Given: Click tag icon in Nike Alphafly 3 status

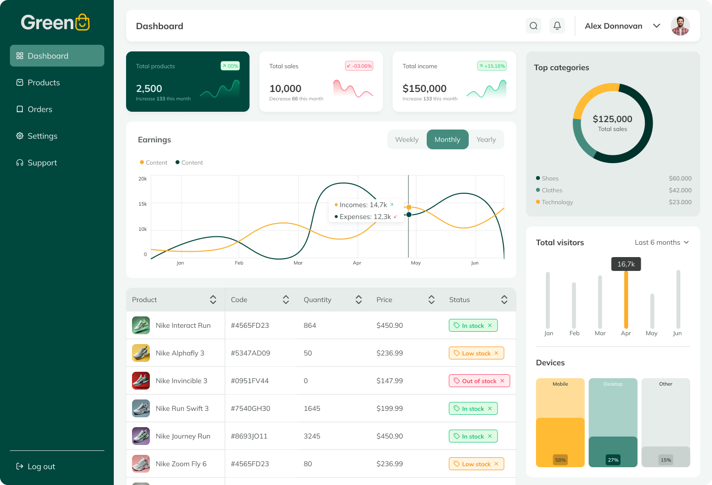Looking at the screenshot, I should pyautogui.click(x=457, y=353).
